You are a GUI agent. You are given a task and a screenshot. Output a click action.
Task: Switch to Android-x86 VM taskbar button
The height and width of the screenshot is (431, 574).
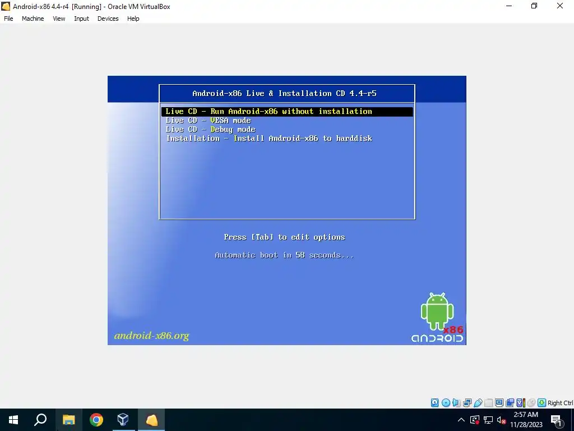[151, 420]
